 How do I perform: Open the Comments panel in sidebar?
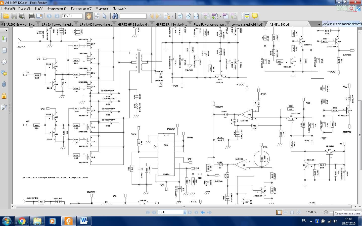[x=4, y=73]
